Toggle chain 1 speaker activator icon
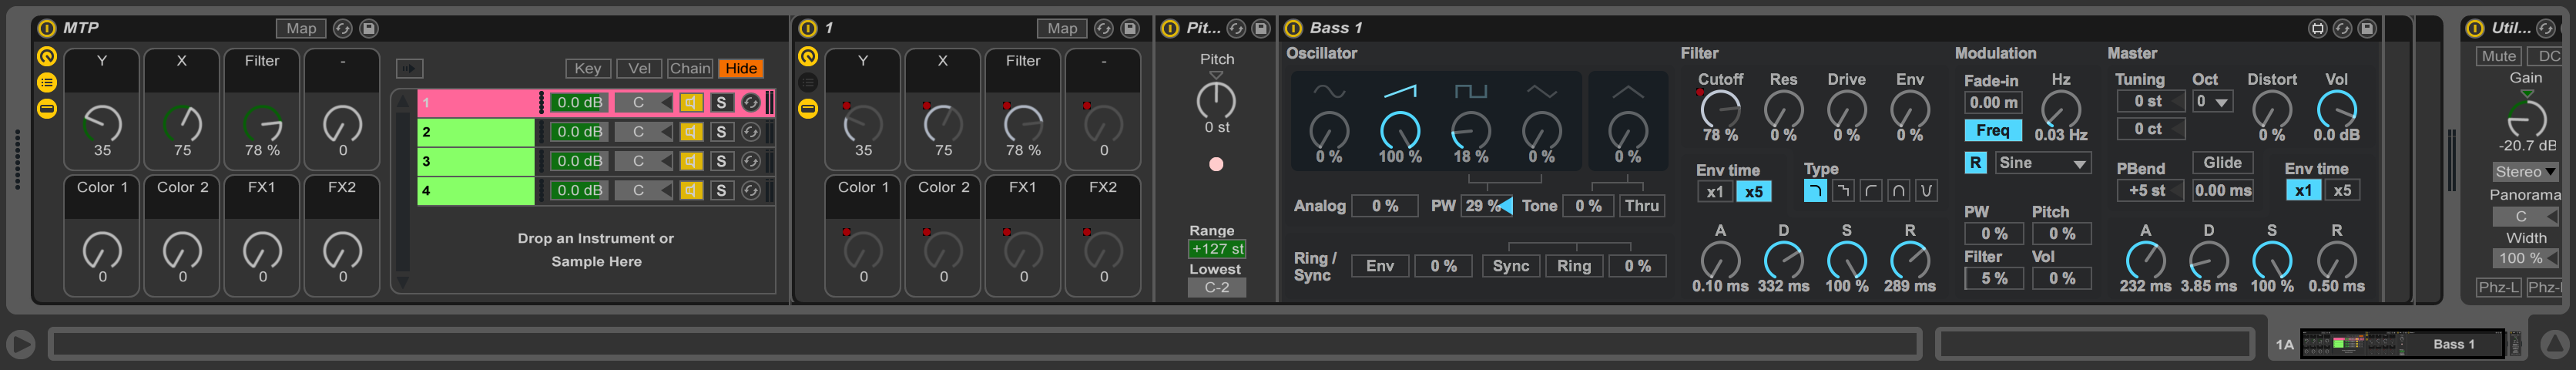This screenshot has width=2576, height=370. pos(691,102)
